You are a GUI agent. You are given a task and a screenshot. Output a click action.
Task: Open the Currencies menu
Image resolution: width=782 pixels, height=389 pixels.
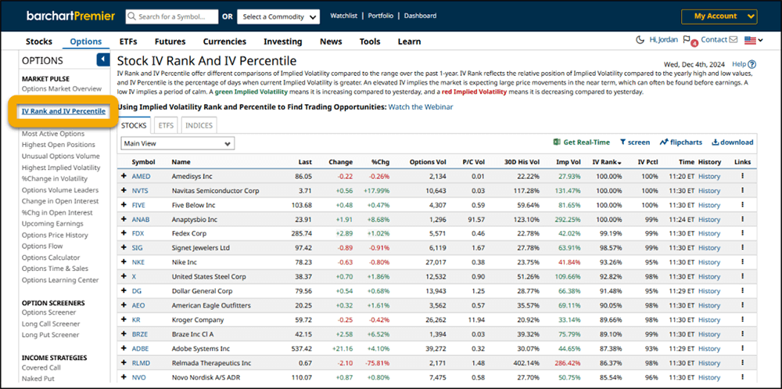coord(224,41)
